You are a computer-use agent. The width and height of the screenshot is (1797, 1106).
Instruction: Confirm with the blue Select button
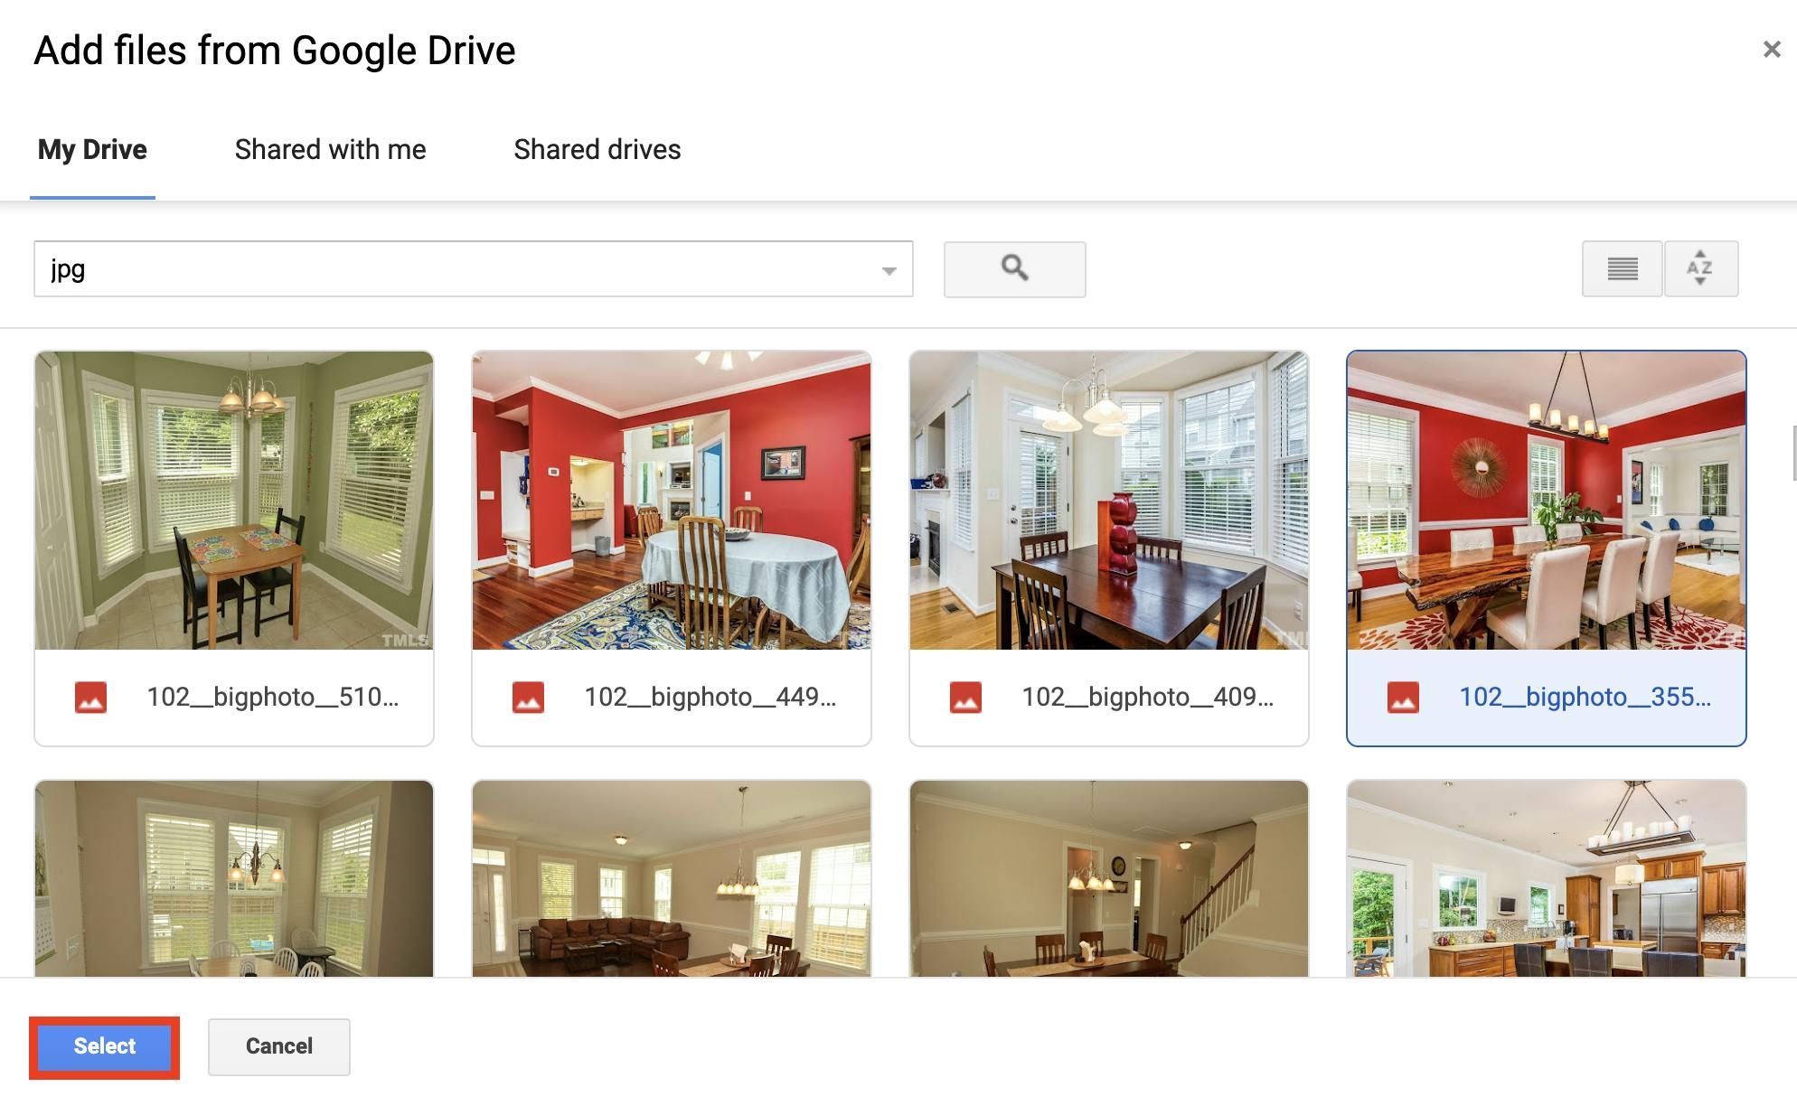pyautogui.click(x=105, y=1046)
